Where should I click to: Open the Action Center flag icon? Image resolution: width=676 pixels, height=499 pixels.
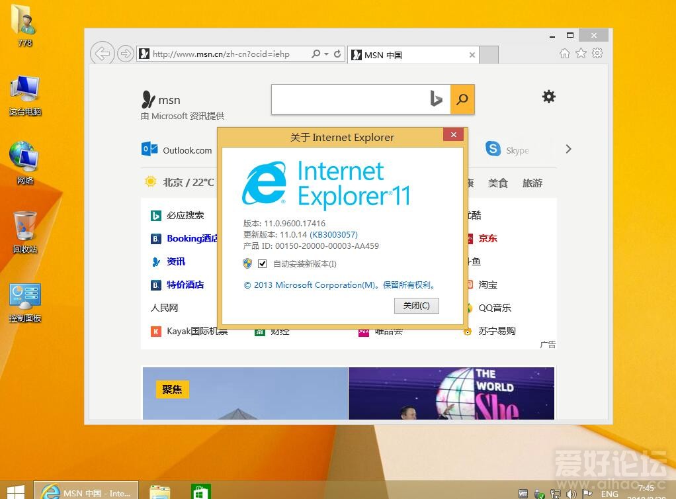(587, 494)
